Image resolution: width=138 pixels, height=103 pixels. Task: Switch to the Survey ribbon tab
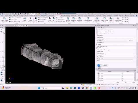click(11, 16)
